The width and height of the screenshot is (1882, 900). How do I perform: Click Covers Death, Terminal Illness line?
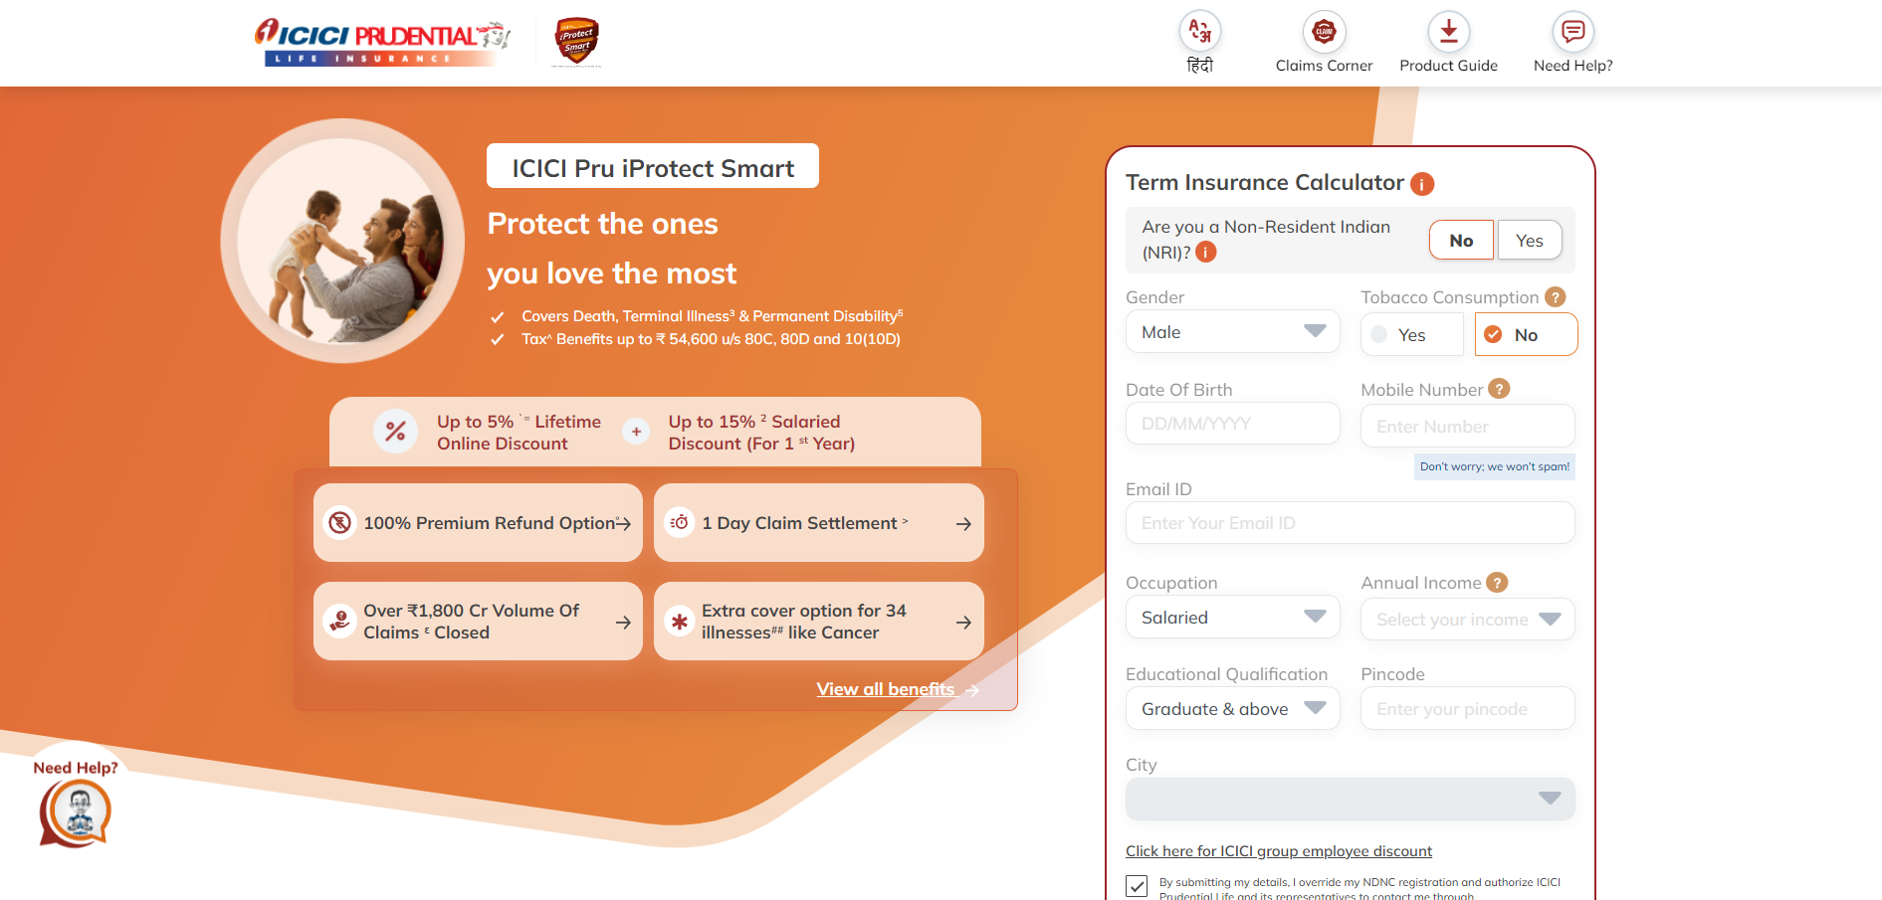pos(712,316)
